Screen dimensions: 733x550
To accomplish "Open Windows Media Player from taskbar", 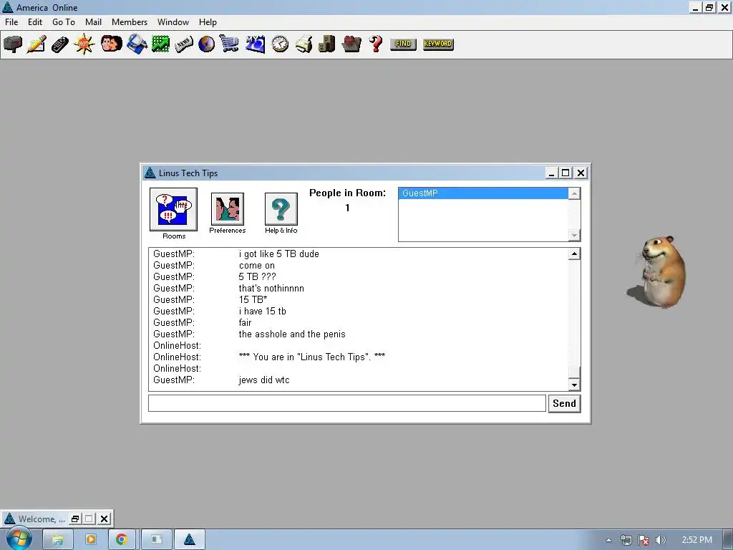I will coord(91,540).
